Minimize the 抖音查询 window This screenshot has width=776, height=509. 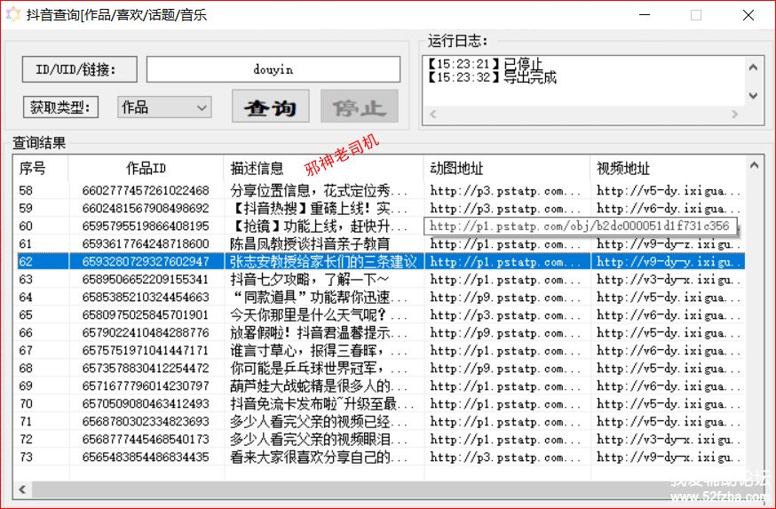pyautogui.click(x=645, y=15)
